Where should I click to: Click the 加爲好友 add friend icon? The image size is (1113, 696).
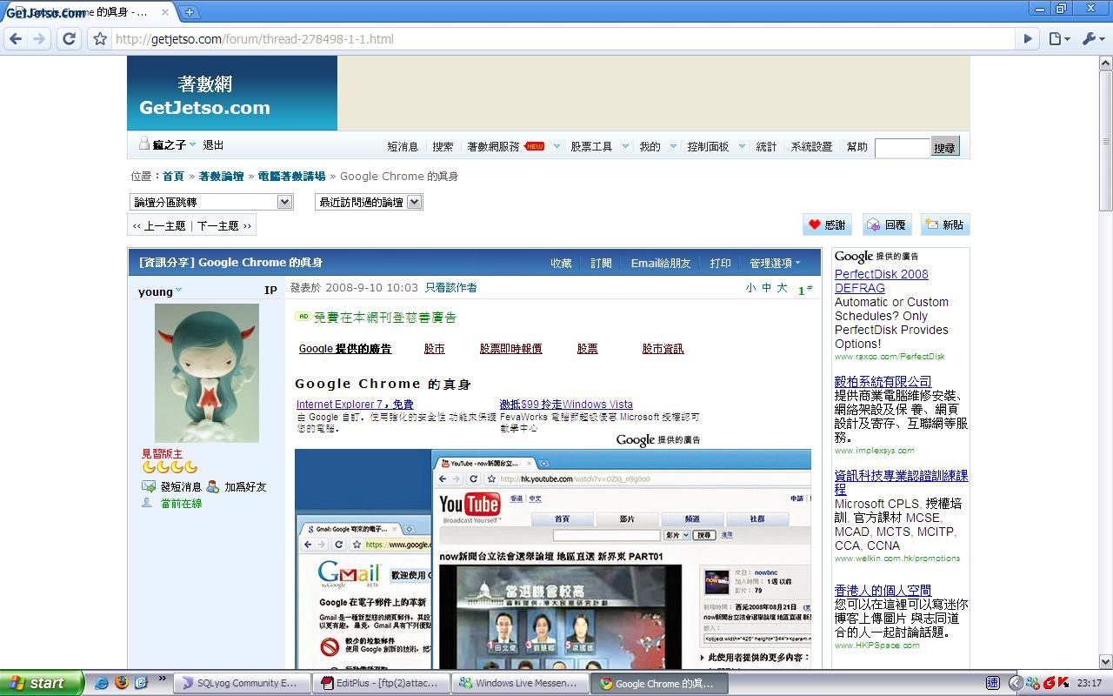(x=213, y=486)
